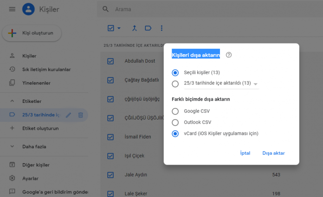Select the Seçili kişiler (13) radio
The image size is (323, 197).
pyautogui.click(x=175, y=73)
